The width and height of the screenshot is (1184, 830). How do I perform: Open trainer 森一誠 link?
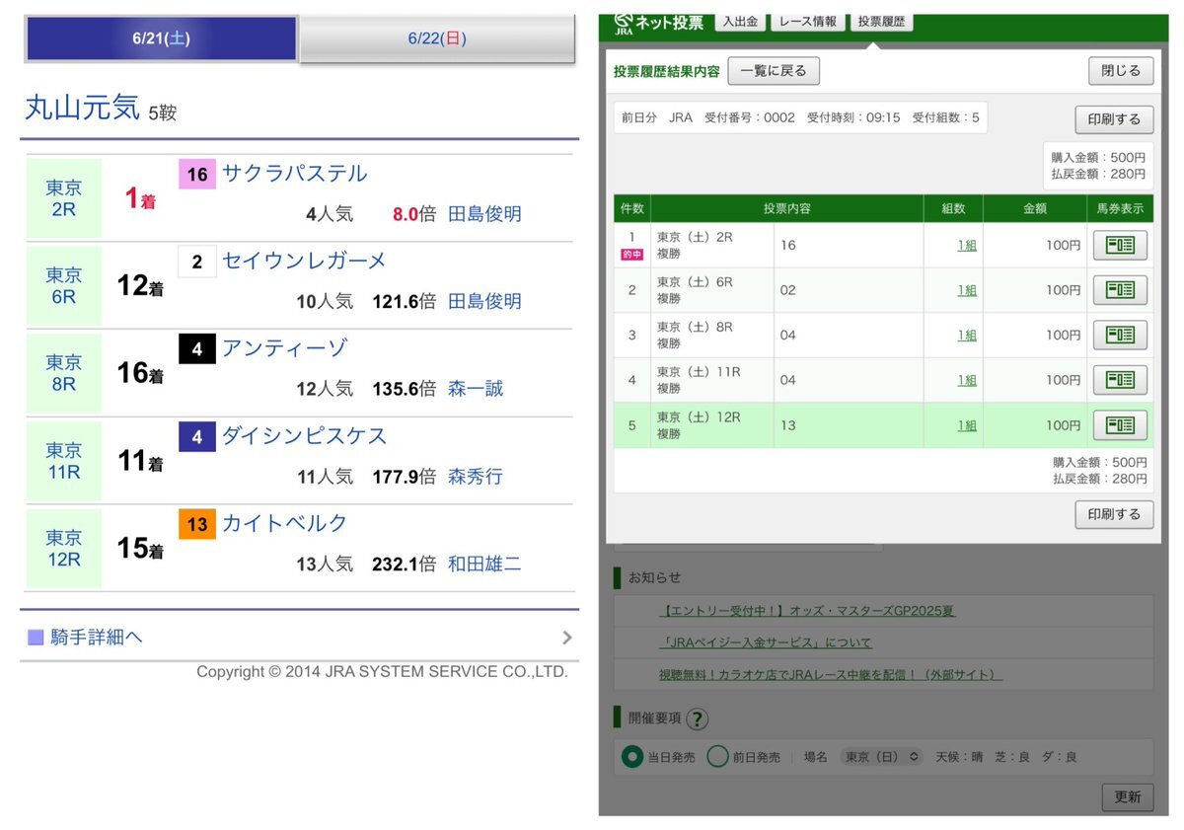(476, 389)
